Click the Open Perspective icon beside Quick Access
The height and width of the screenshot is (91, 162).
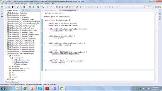[x=156, y=7]
